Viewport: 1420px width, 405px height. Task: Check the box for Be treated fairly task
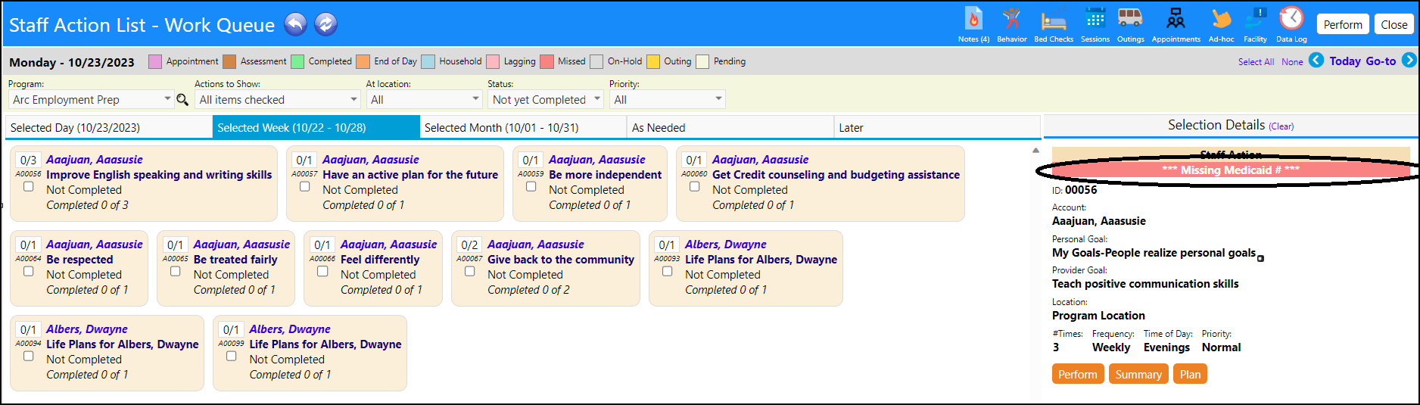[175, 271]
